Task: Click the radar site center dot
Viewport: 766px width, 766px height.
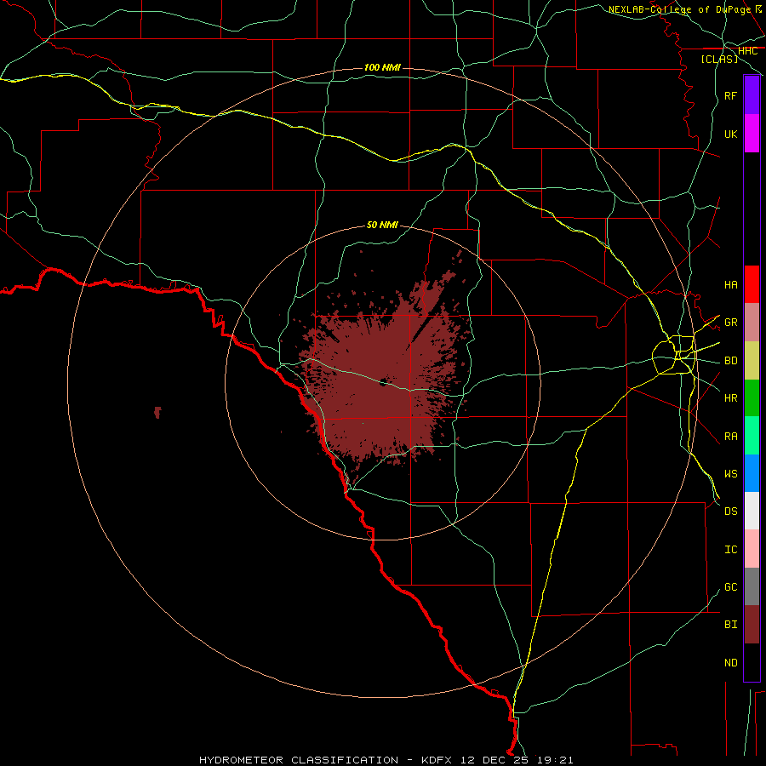Action: pyautogui.click(x=384, y=382)
